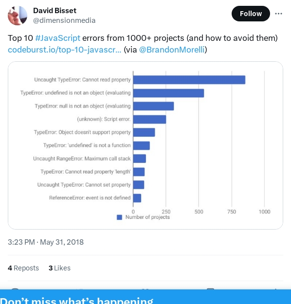Click the blue Number of projects legend swatch
Screen dimensions: 291x304
point(119,217)
